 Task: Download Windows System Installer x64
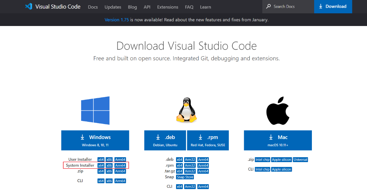tap(101, 165)
